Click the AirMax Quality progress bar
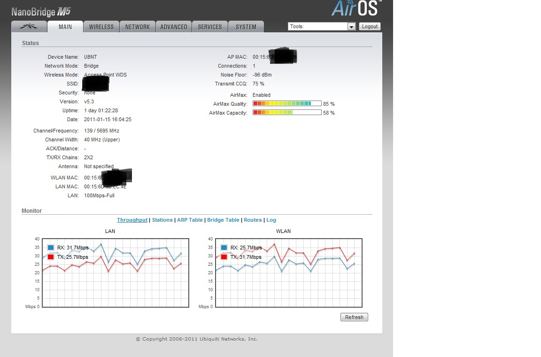This screenshot has height=357, width=541. tap(287, 104)
